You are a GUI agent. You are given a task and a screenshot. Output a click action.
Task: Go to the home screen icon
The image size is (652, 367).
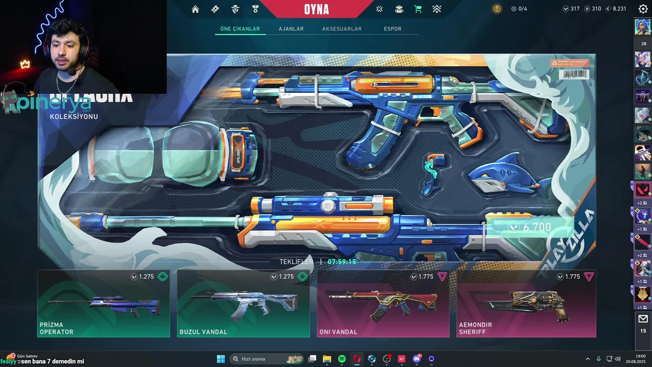click(x=195, y=9)
